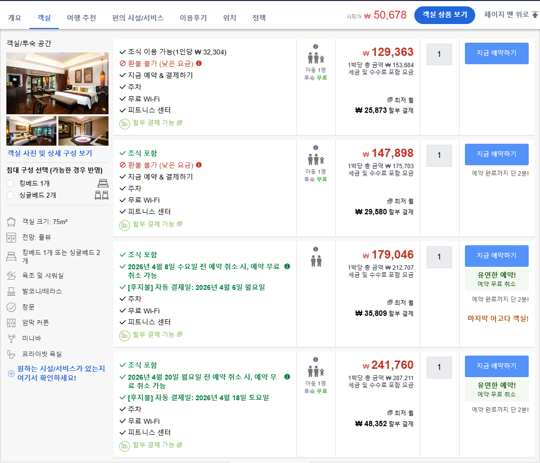The width and height of the screenshot is (540, 463).
Task: Click occupancy info icon in ₩147,898 offer
Action: pos(316,148)
